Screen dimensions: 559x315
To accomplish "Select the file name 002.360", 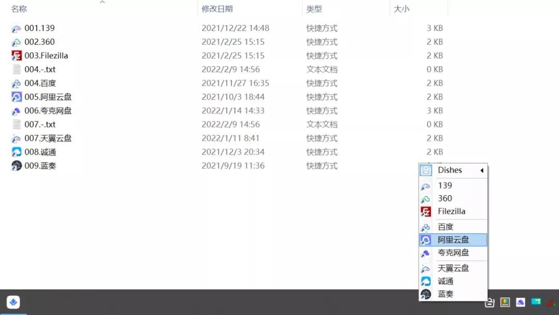I will (39, 42).
